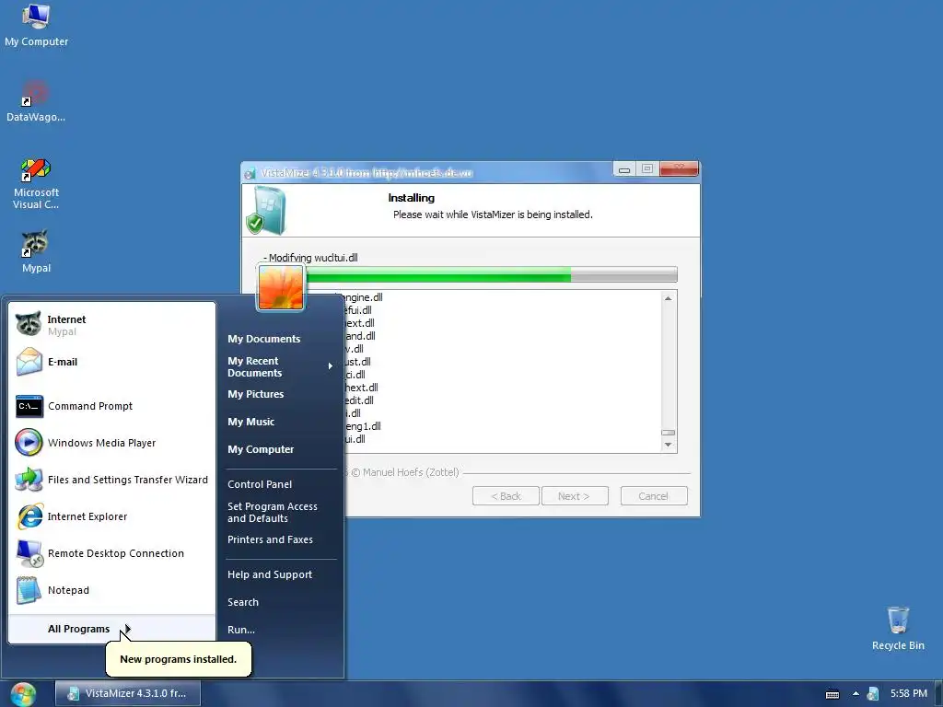
Task: Click the Back button in installer
Action: 506,496
